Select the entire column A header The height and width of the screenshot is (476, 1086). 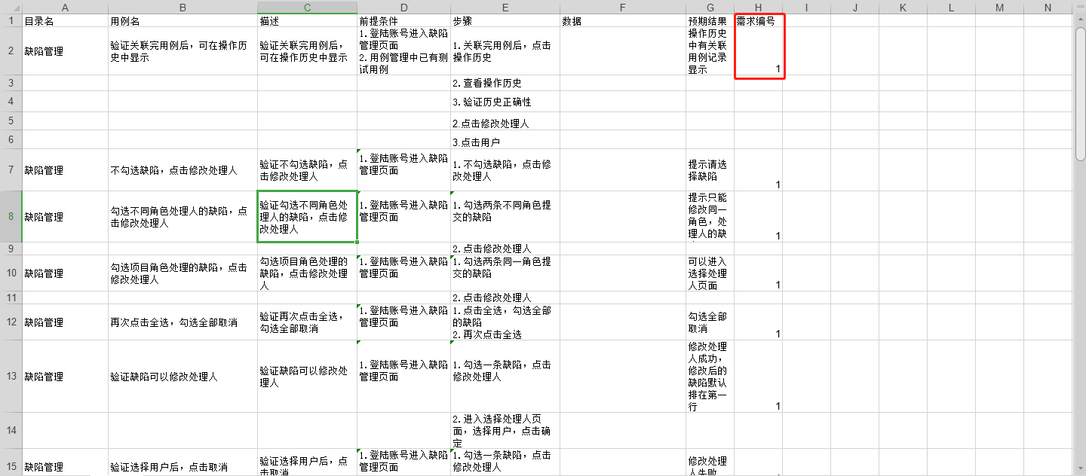pyautogui.click(x=65, y=8)
